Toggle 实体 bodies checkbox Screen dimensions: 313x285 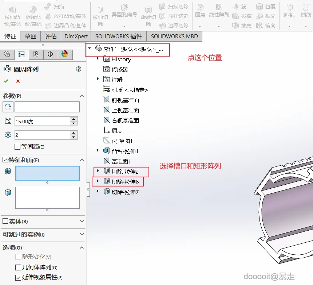click(x=5, y=221)
